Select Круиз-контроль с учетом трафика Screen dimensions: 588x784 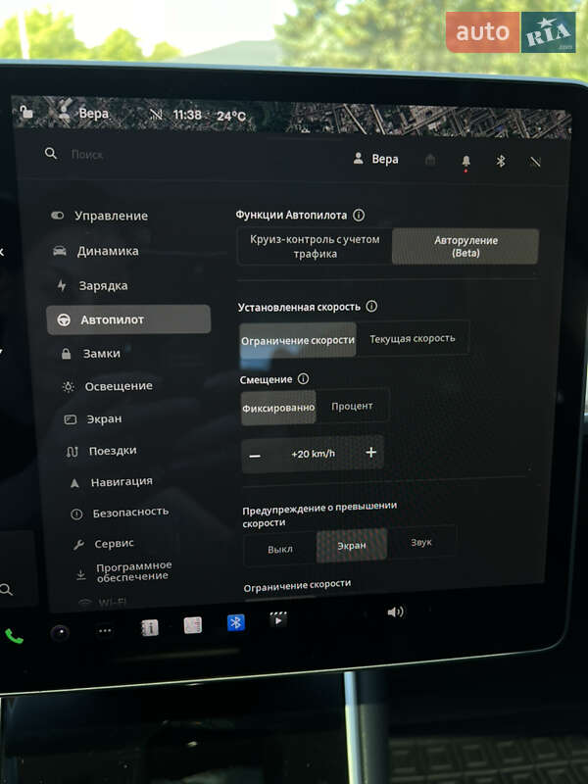tap(315, 246)
